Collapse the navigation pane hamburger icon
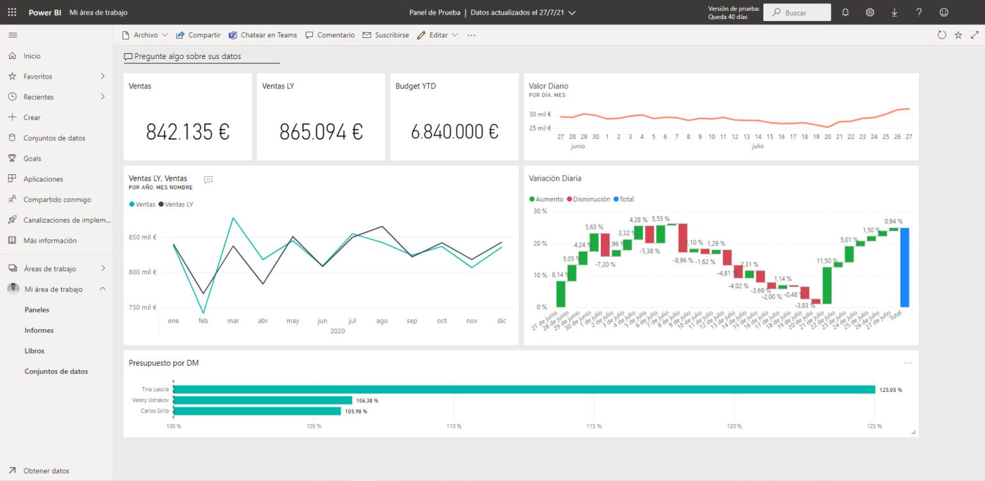This screenshot has height=481, width=985. (13, 35)
